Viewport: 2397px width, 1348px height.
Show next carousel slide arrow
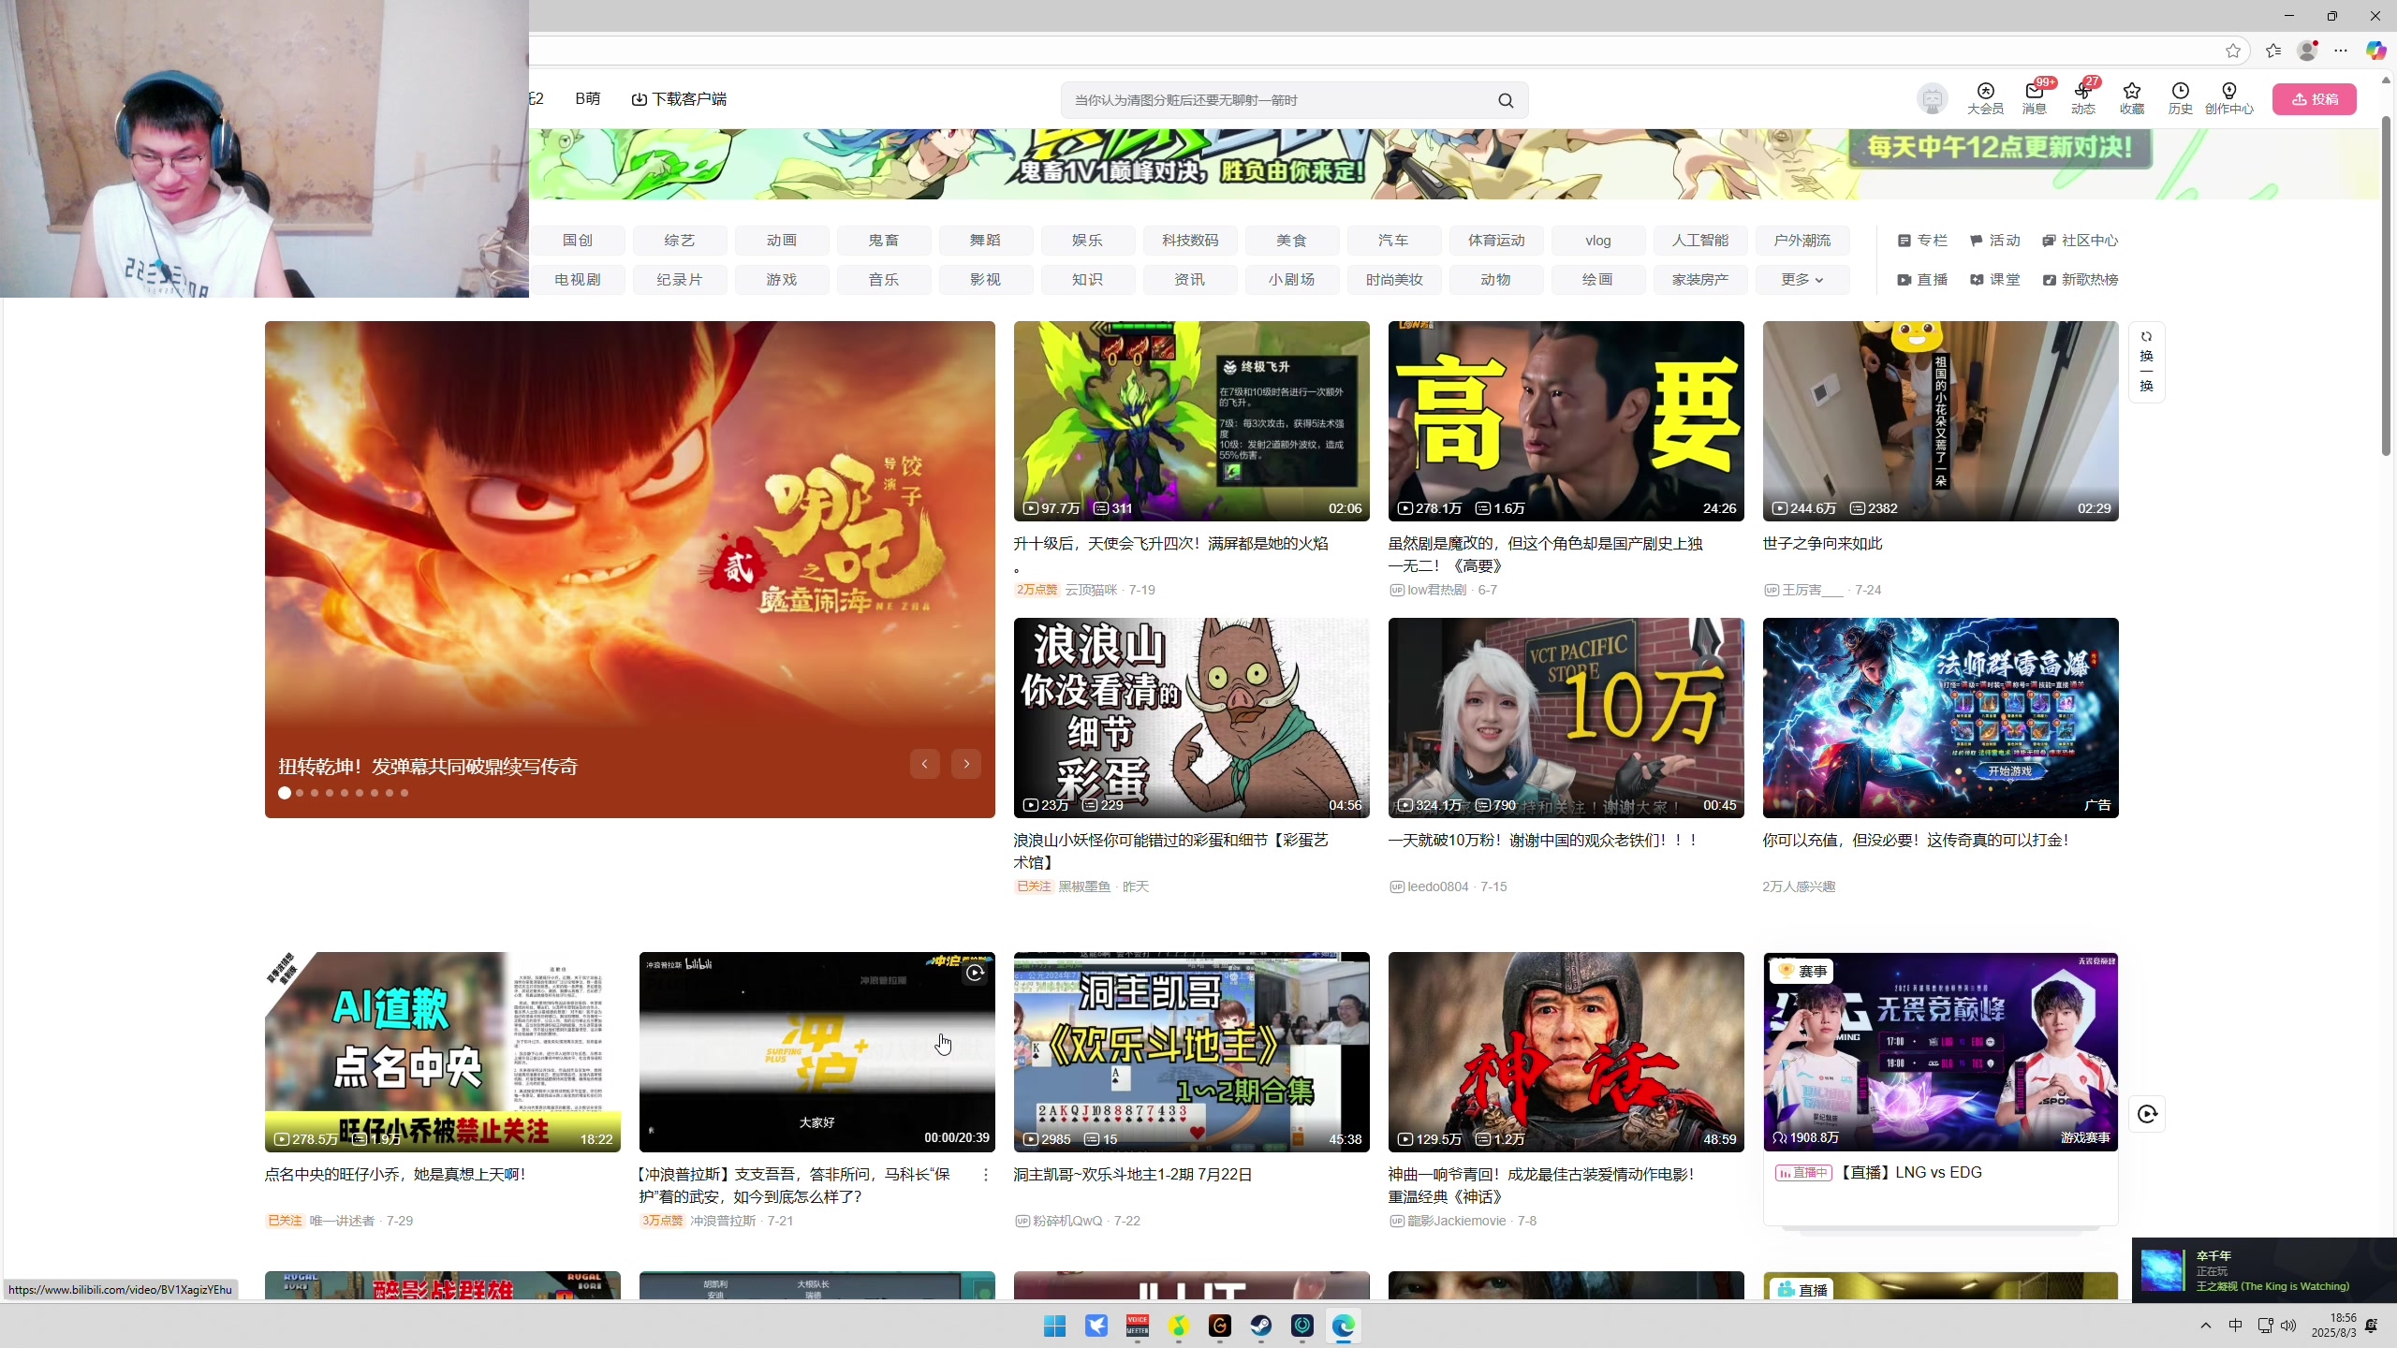point(966,764)
